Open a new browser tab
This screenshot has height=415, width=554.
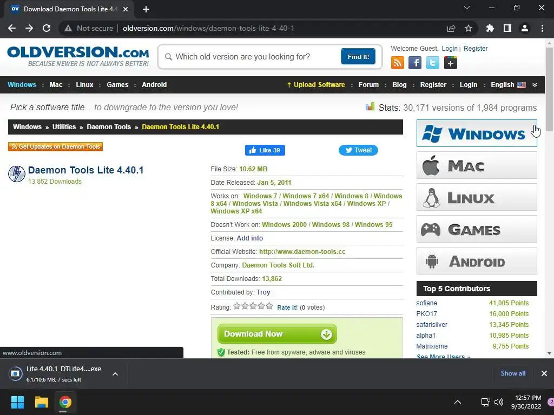[146, 9]
